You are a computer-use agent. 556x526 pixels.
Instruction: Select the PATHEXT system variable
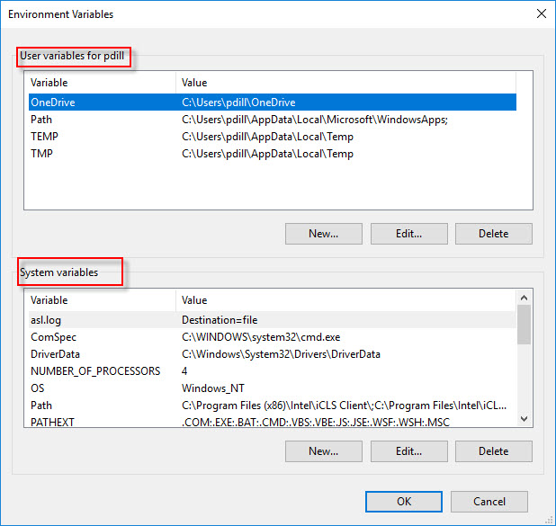[273, 421]
